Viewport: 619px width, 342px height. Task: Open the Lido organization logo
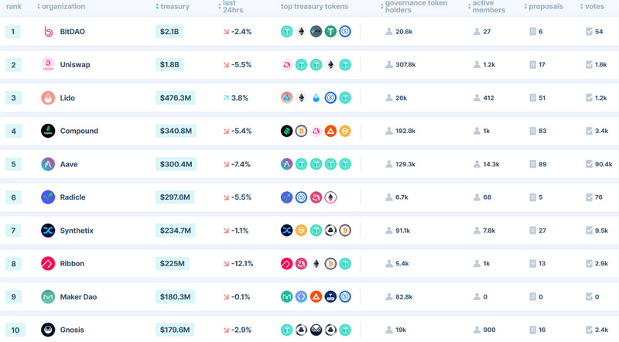click(48, 97)
